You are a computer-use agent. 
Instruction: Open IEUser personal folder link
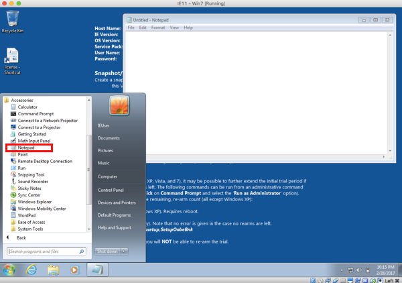tap(104, 125)
